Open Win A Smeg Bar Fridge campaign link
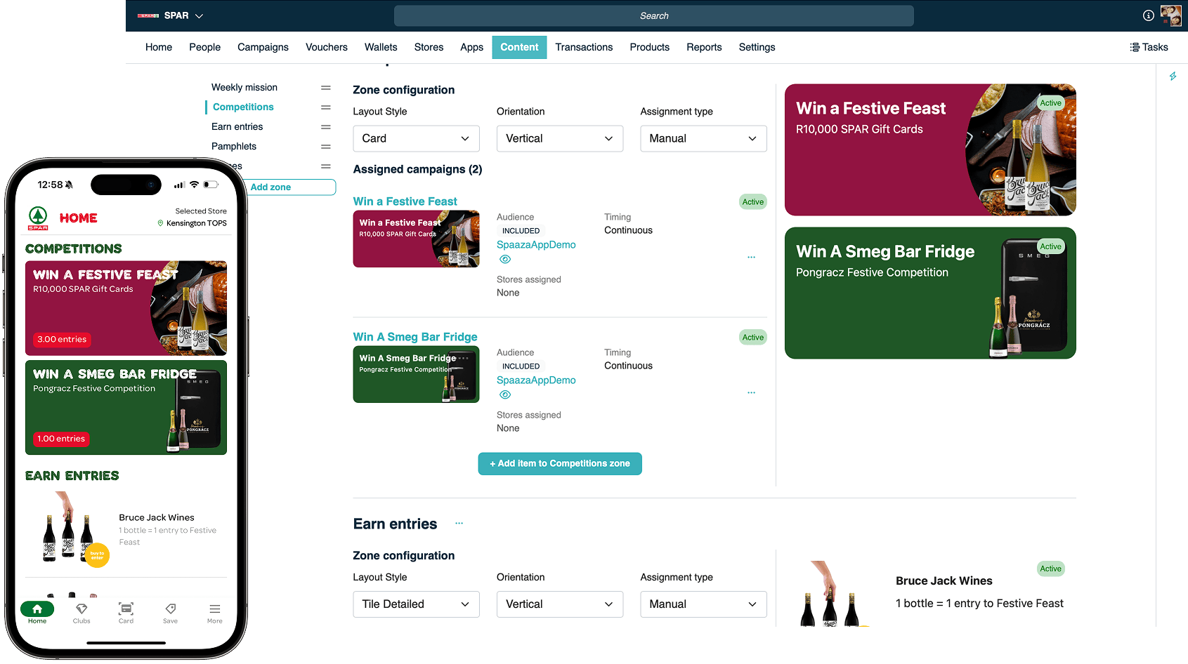The height and width of the screenshot is (664, 1188). (x=415, y=337)
